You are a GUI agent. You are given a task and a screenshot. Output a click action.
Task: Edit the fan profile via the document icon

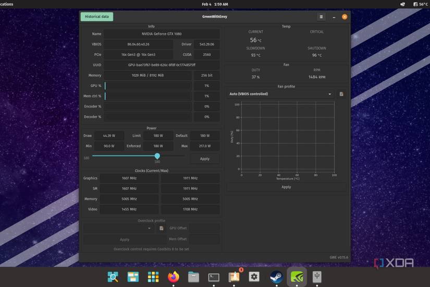click(x=341, y=94)
